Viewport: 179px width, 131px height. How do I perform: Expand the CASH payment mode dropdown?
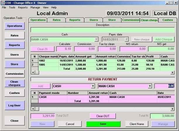[x=93, y=86]
